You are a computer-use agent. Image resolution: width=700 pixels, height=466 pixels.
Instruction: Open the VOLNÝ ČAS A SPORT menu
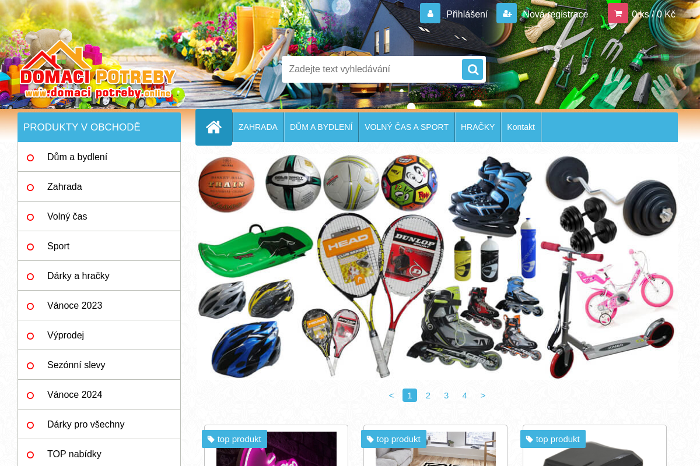tap(407, 127)
